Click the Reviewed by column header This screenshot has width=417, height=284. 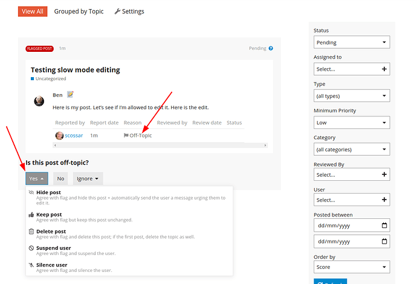[x=172, y=122]
